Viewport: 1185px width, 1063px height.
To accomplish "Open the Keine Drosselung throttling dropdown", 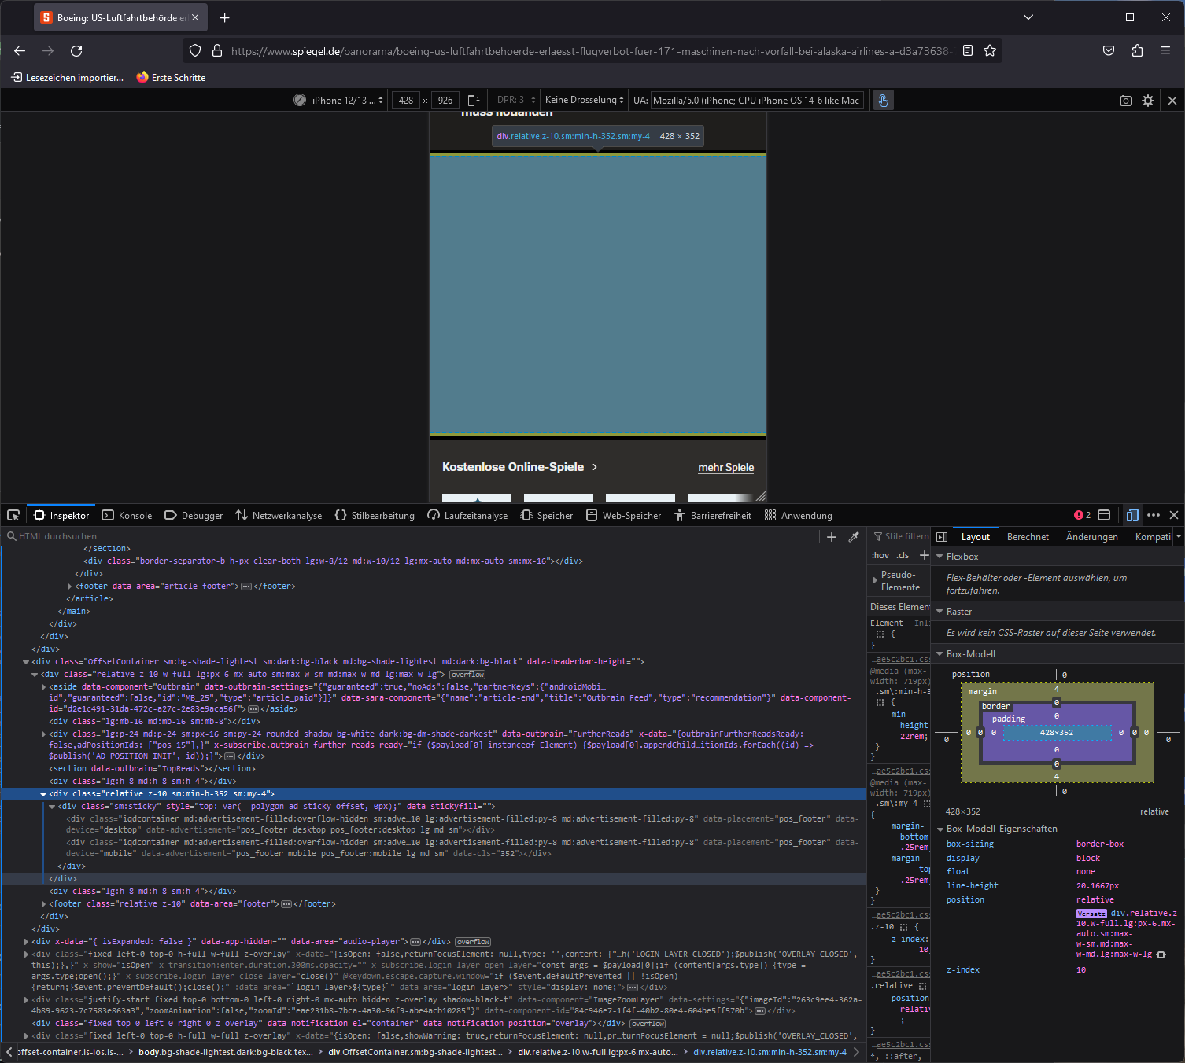I will tap(584, 101).
